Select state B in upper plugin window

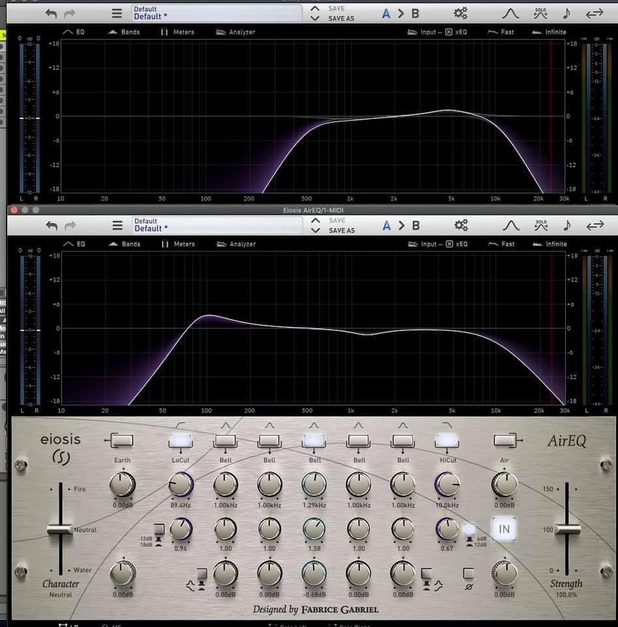click(415, 14)
